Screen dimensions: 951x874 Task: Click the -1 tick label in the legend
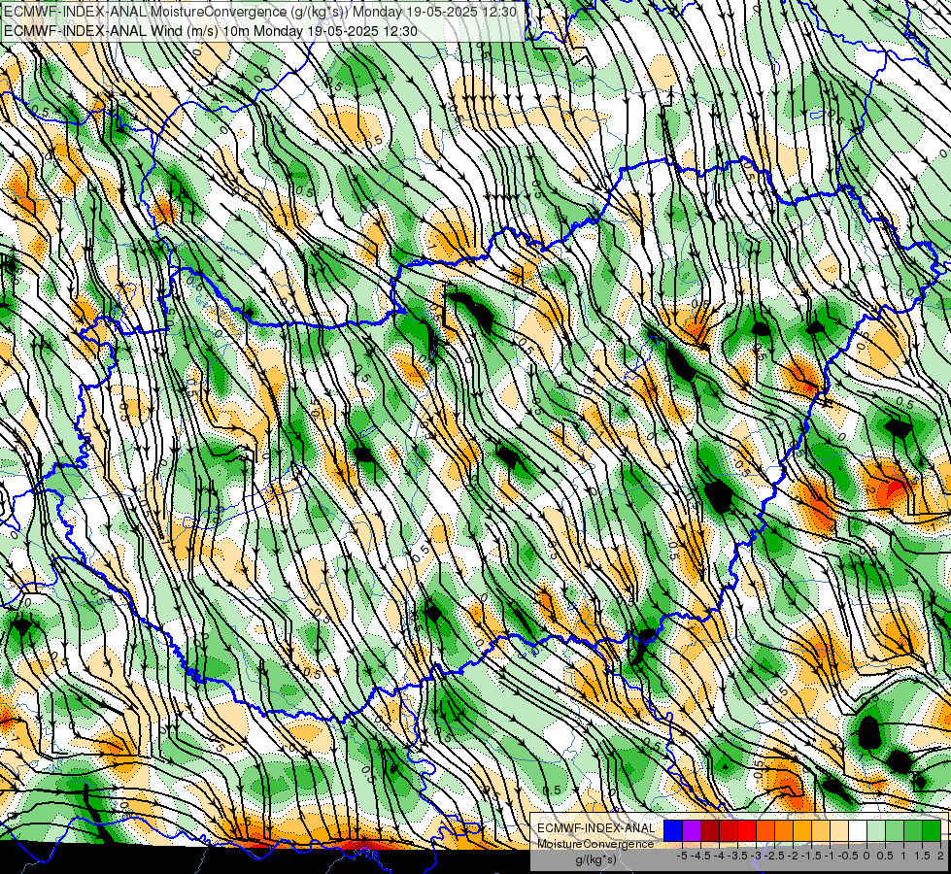click(x=830, y=856)
